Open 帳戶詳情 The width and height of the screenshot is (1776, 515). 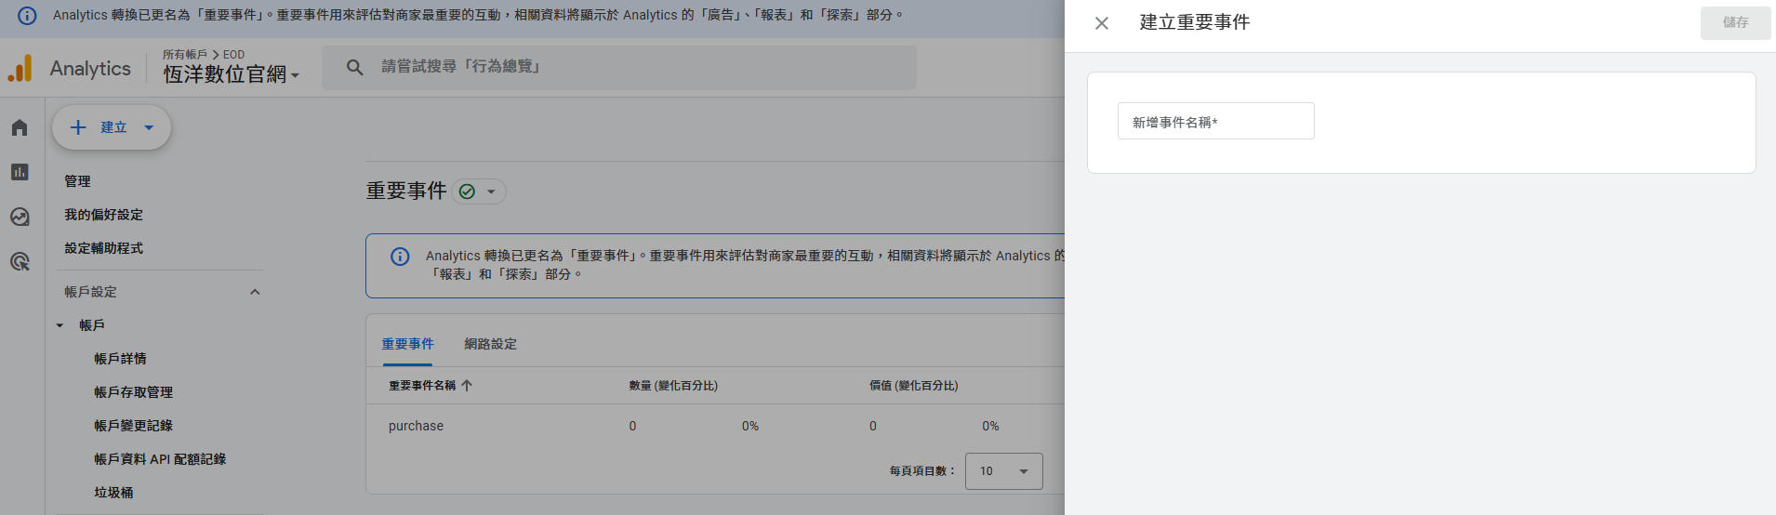coord(120,359)
